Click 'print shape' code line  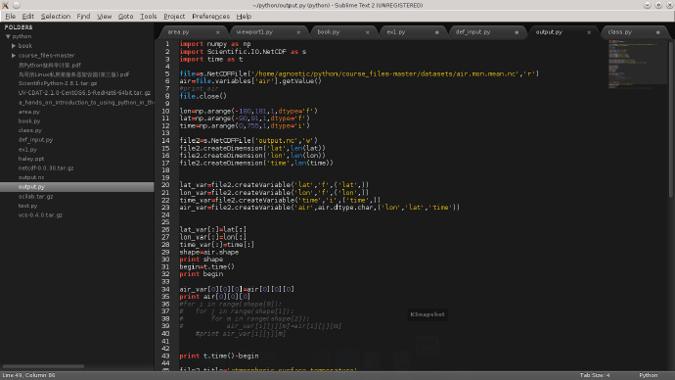coord(202,260)
